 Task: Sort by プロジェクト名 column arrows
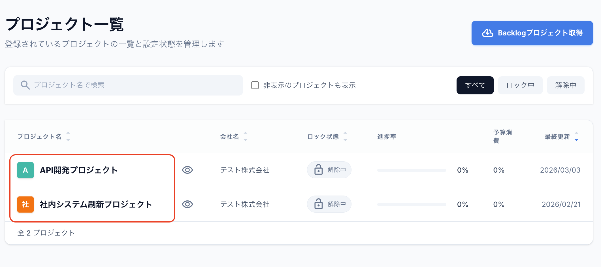point(68,136)
